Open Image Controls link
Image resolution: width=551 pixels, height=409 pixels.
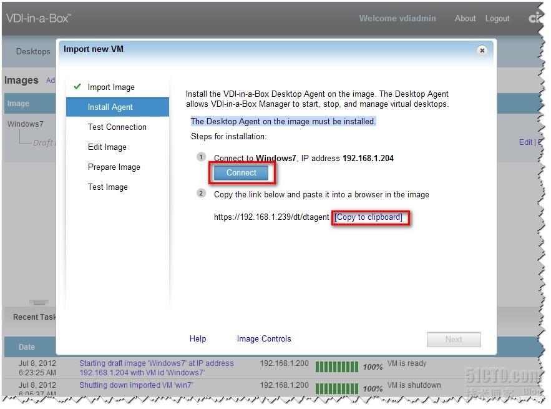point(264,338)
